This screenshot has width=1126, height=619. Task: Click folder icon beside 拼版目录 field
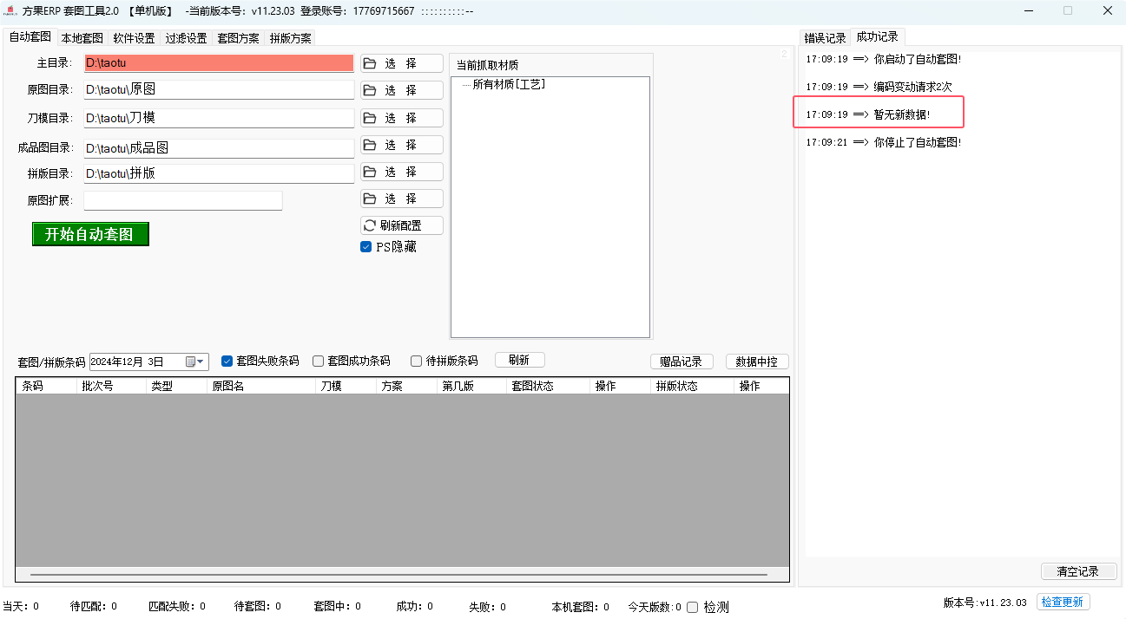pyautogui.click(x=370, y=172)
